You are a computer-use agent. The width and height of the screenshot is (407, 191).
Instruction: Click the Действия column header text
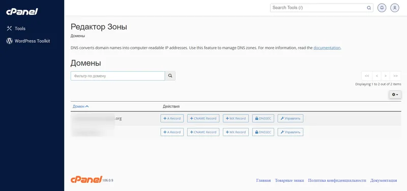click(171, 106)
